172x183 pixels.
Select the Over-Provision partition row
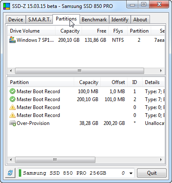point(86,123)
